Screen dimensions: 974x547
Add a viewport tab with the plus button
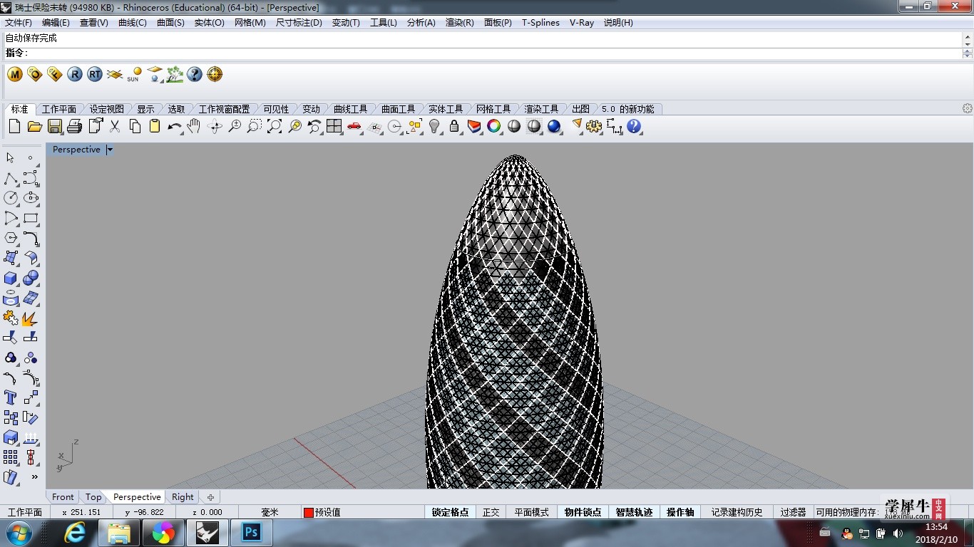click(x=210, y=497)
